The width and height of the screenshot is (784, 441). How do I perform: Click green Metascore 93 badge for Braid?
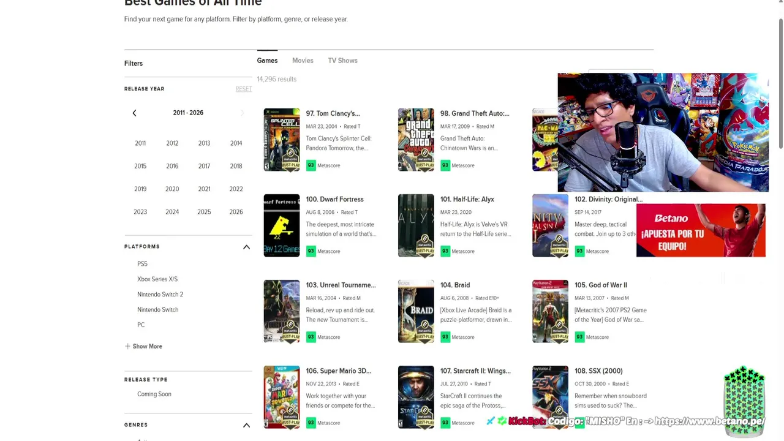coord(445,337)
